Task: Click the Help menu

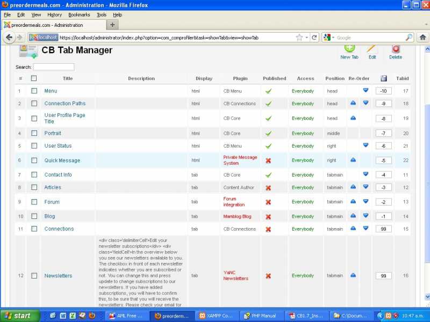Action: [117, 15]
